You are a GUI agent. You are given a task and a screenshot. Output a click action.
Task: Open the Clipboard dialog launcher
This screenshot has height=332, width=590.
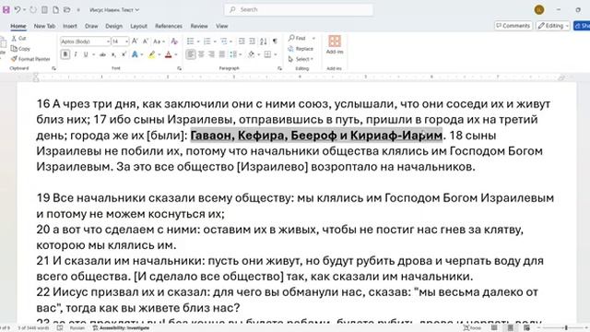point(53,68)
